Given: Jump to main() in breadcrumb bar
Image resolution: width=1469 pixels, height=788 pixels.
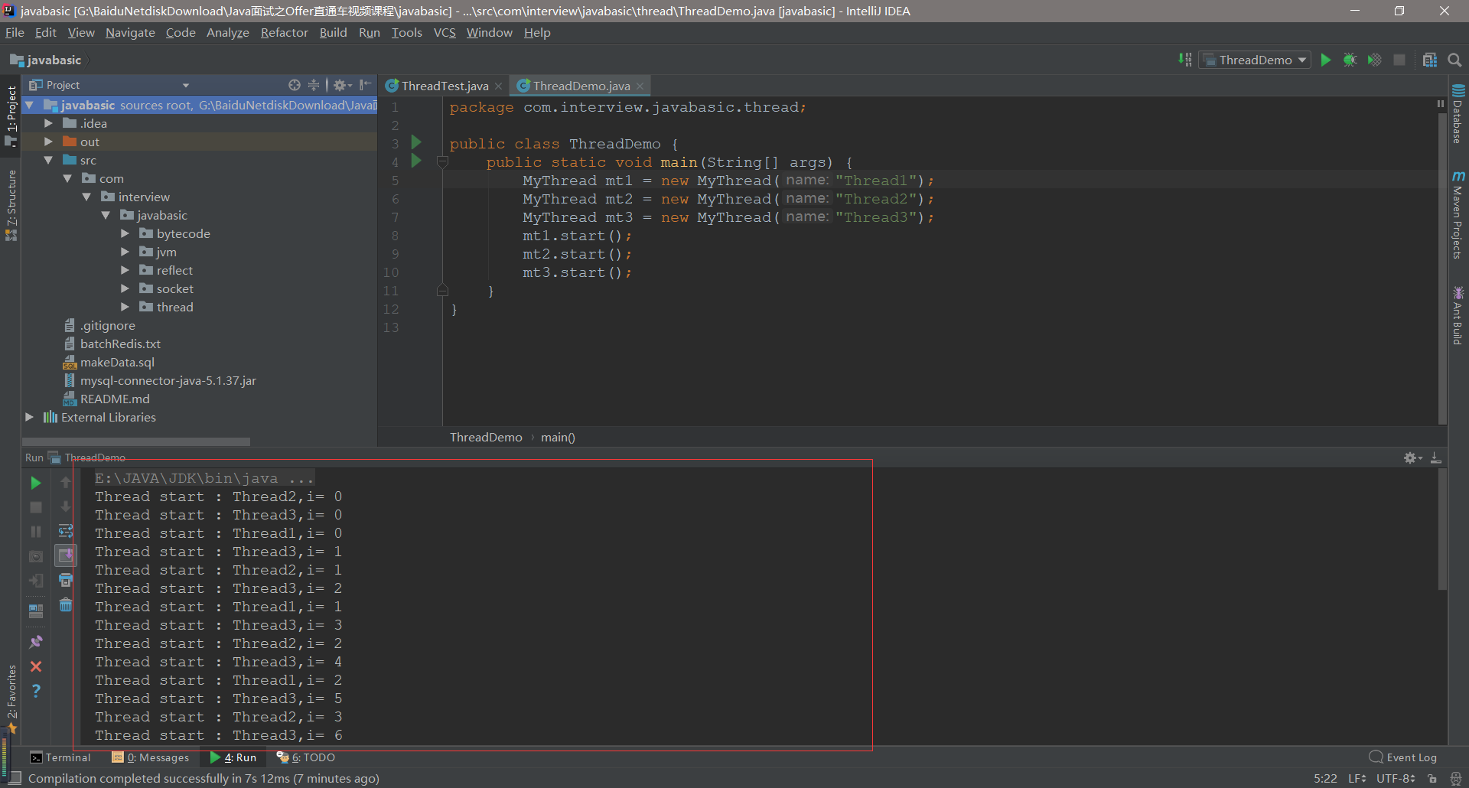Looking at the screenshot, I should [557, 437].
